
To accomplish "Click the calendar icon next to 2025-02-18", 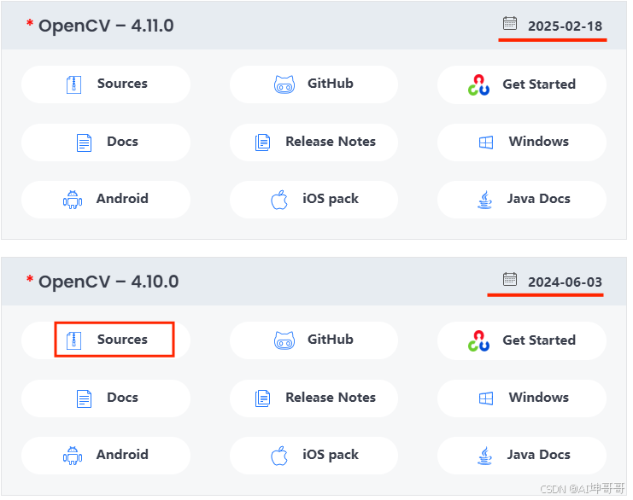I will click(509, 23).
